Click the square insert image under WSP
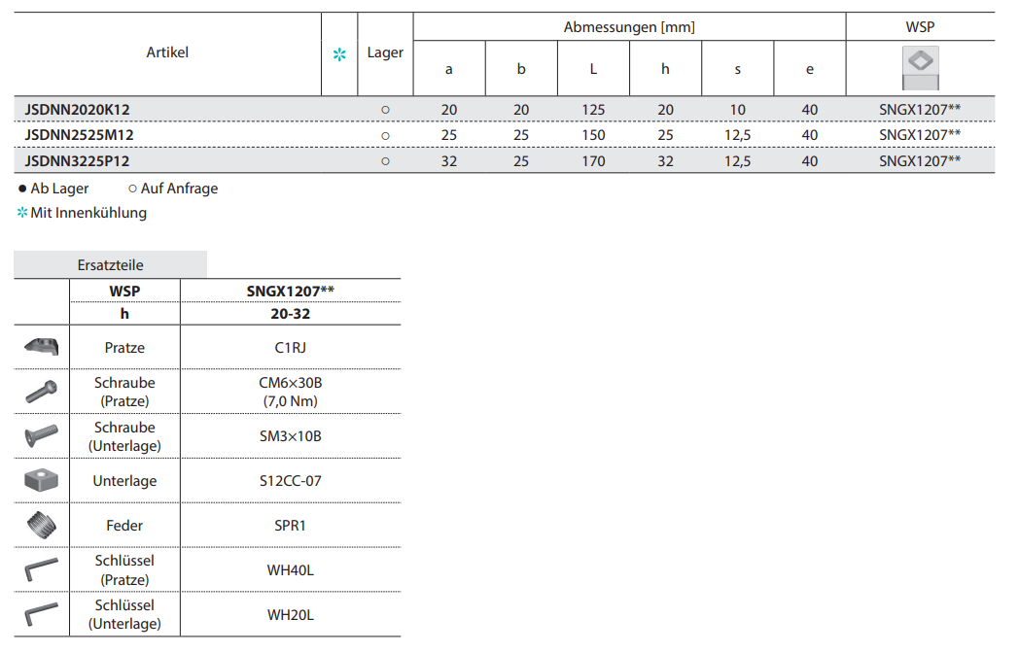Viewport: 1019px width, 653px height. tap(920, 68)
